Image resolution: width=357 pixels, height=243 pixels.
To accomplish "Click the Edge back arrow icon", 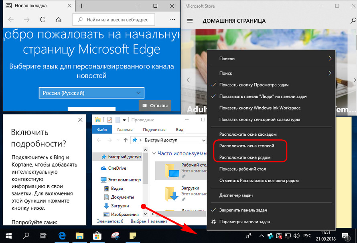I will click(x=11, y=20).
